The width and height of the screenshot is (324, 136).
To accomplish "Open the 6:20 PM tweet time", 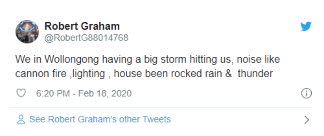I will (53, 93).
